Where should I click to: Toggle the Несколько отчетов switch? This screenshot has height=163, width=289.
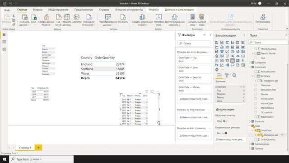(225, 121)
